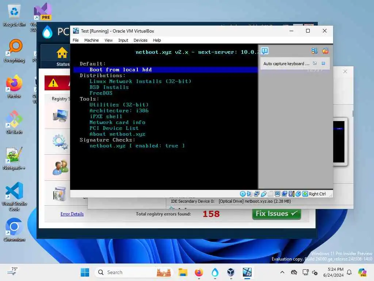Open Git Bash desktop shortcut
The width and height of the screenshot is (374, 281).
pos(14,122)
